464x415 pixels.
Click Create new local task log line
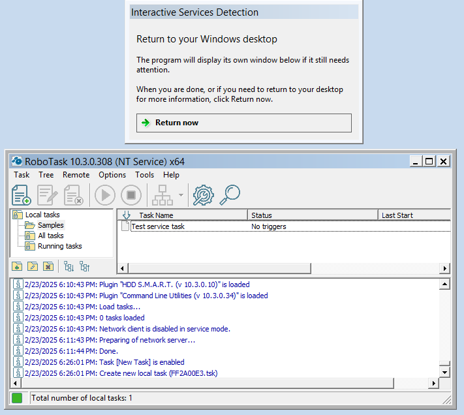(x=121, y=373)
